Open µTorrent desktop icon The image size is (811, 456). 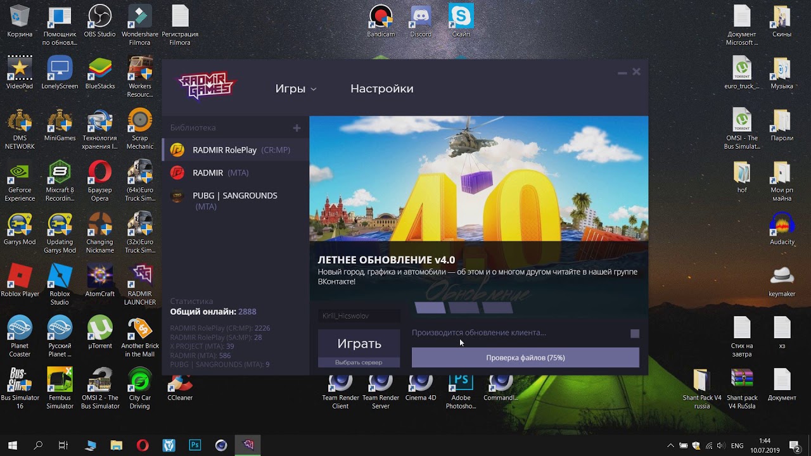pyautogui.click(x=100, y=333)
